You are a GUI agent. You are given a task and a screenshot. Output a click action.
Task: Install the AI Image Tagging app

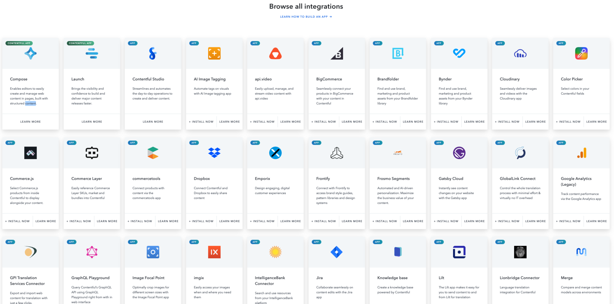201,122
